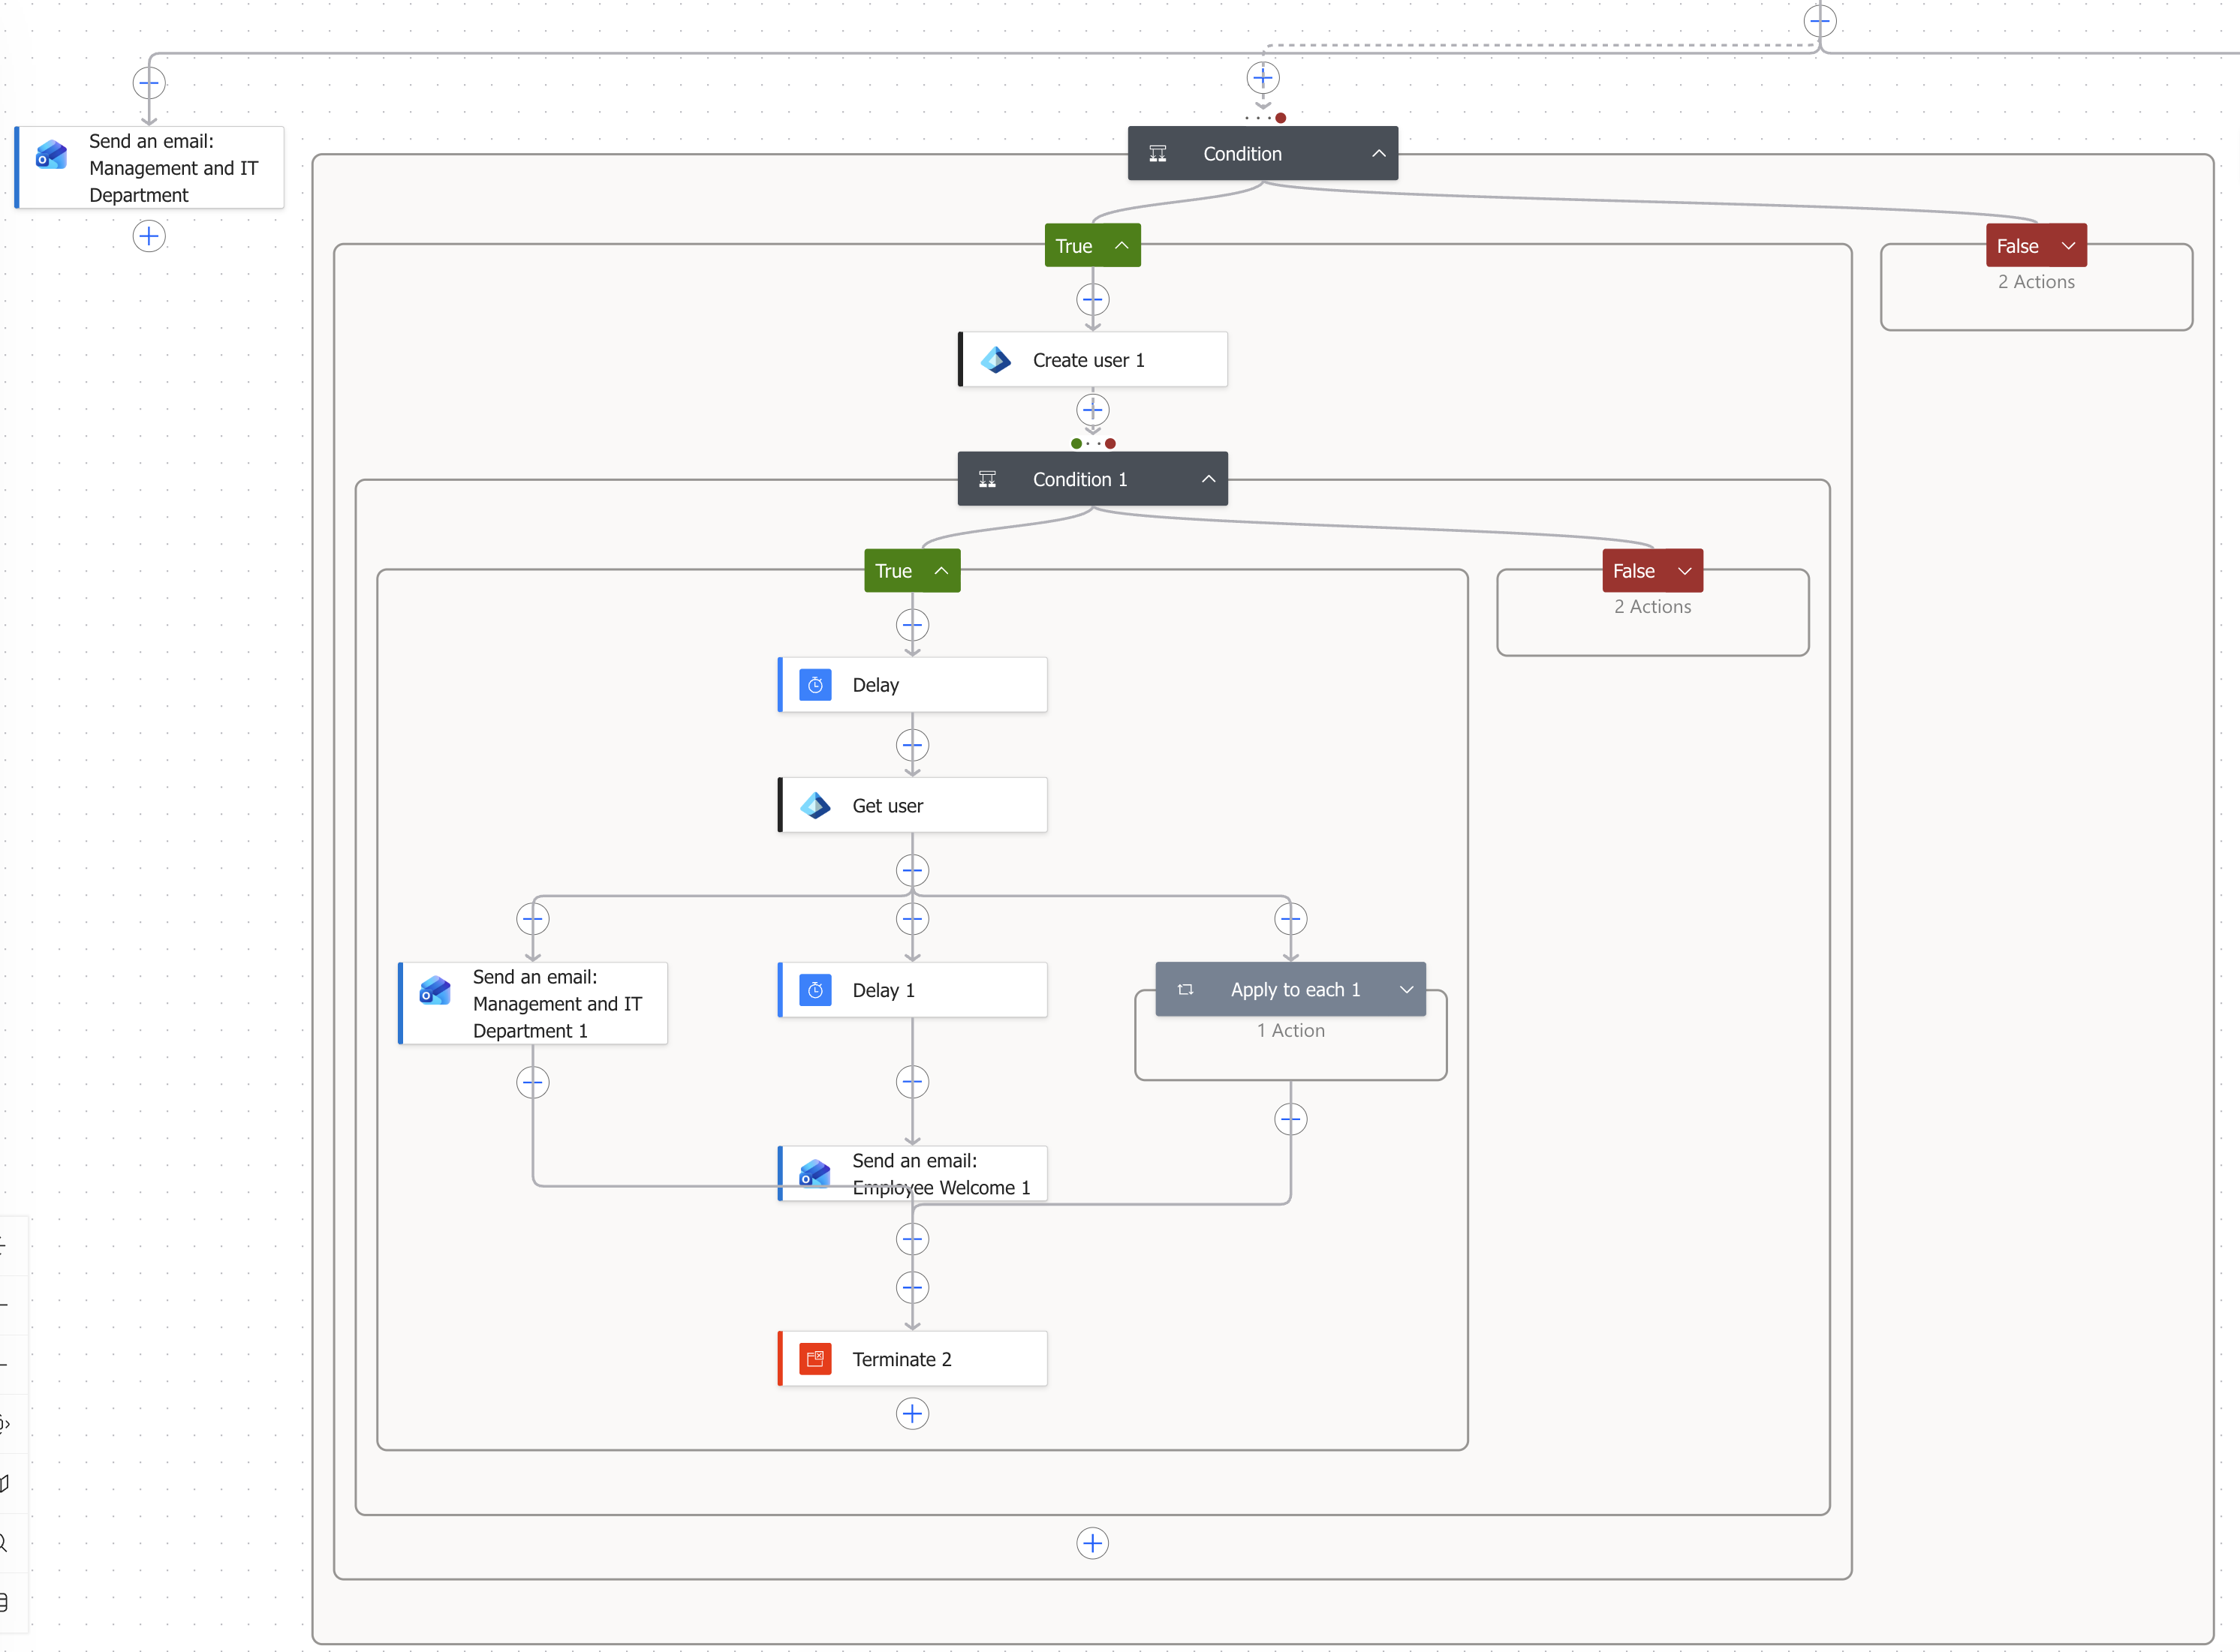This screenshot has height=1652, width=2240.
Task: Select the Delay 1 action card
Action: pyautogui.click(x=912, y=990)
